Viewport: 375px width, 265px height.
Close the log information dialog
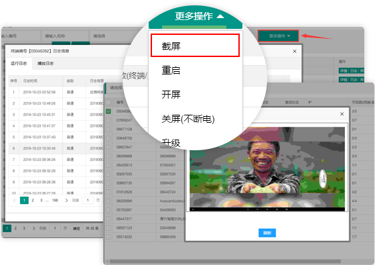[295, 51]
